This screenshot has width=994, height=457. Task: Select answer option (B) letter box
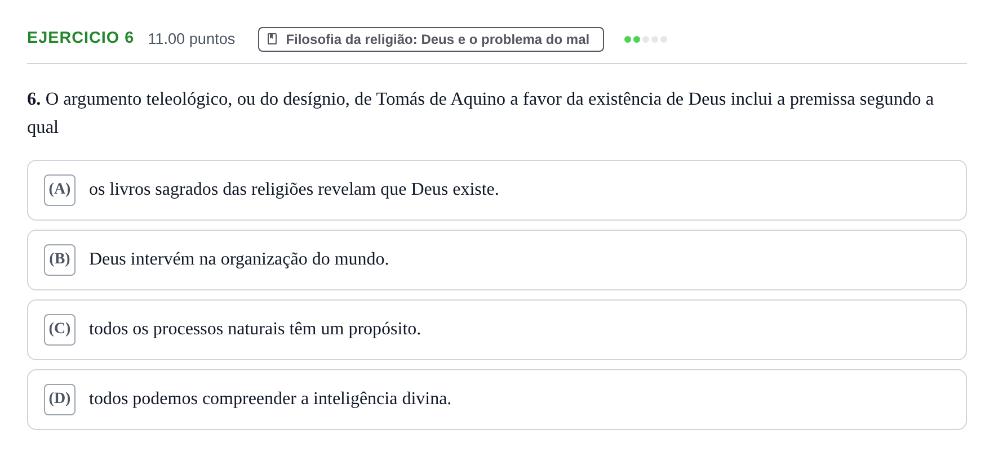60,260
